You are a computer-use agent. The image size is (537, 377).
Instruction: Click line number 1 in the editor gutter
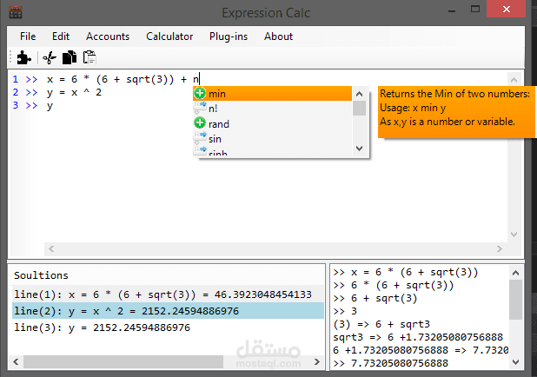click(x=16, y=79)
